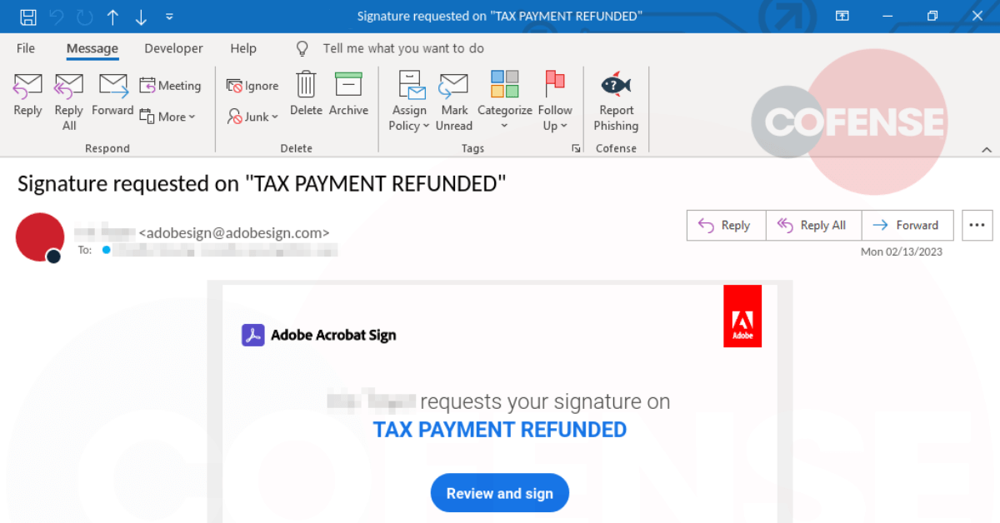Switch to the Developer ribbon tab
Screen dimensions: 1000x523
pyautogui.click(x=173, y=48)
